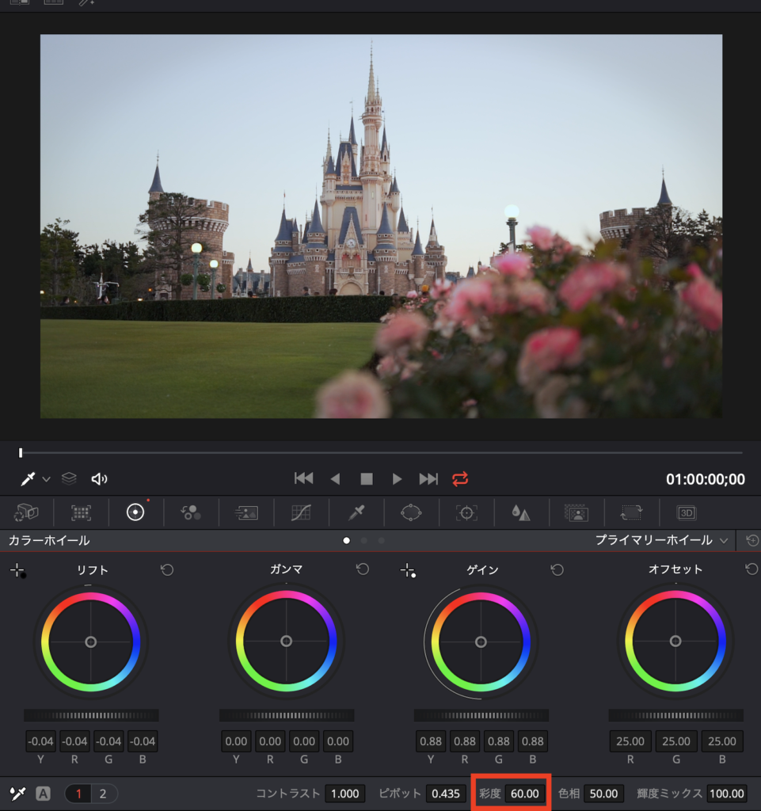The width and height of the screenshot is (761, 811).
Task: Toggle the auto balance A button
Action: (43, 794)
